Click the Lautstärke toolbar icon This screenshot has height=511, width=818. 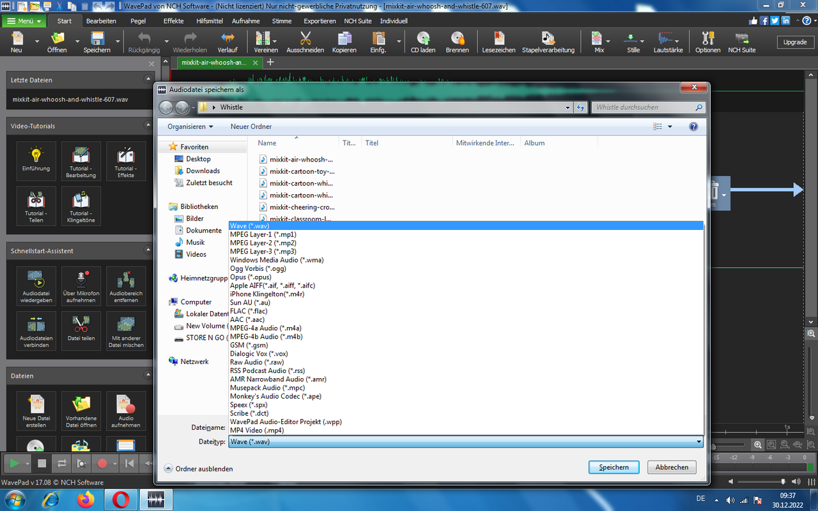(x=668, y=42)
